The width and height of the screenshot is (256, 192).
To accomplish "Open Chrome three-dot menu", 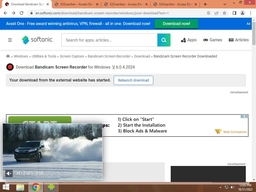I will tap(250, 13).
